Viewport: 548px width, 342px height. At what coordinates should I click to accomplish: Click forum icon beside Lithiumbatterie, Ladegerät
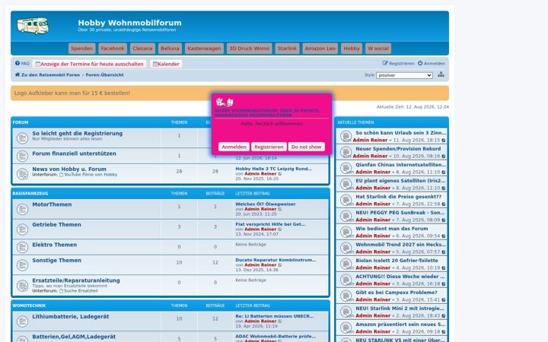click(22, 321)
